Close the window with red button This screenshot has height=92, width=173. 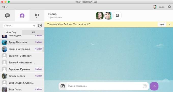click(x=2, y=2)
